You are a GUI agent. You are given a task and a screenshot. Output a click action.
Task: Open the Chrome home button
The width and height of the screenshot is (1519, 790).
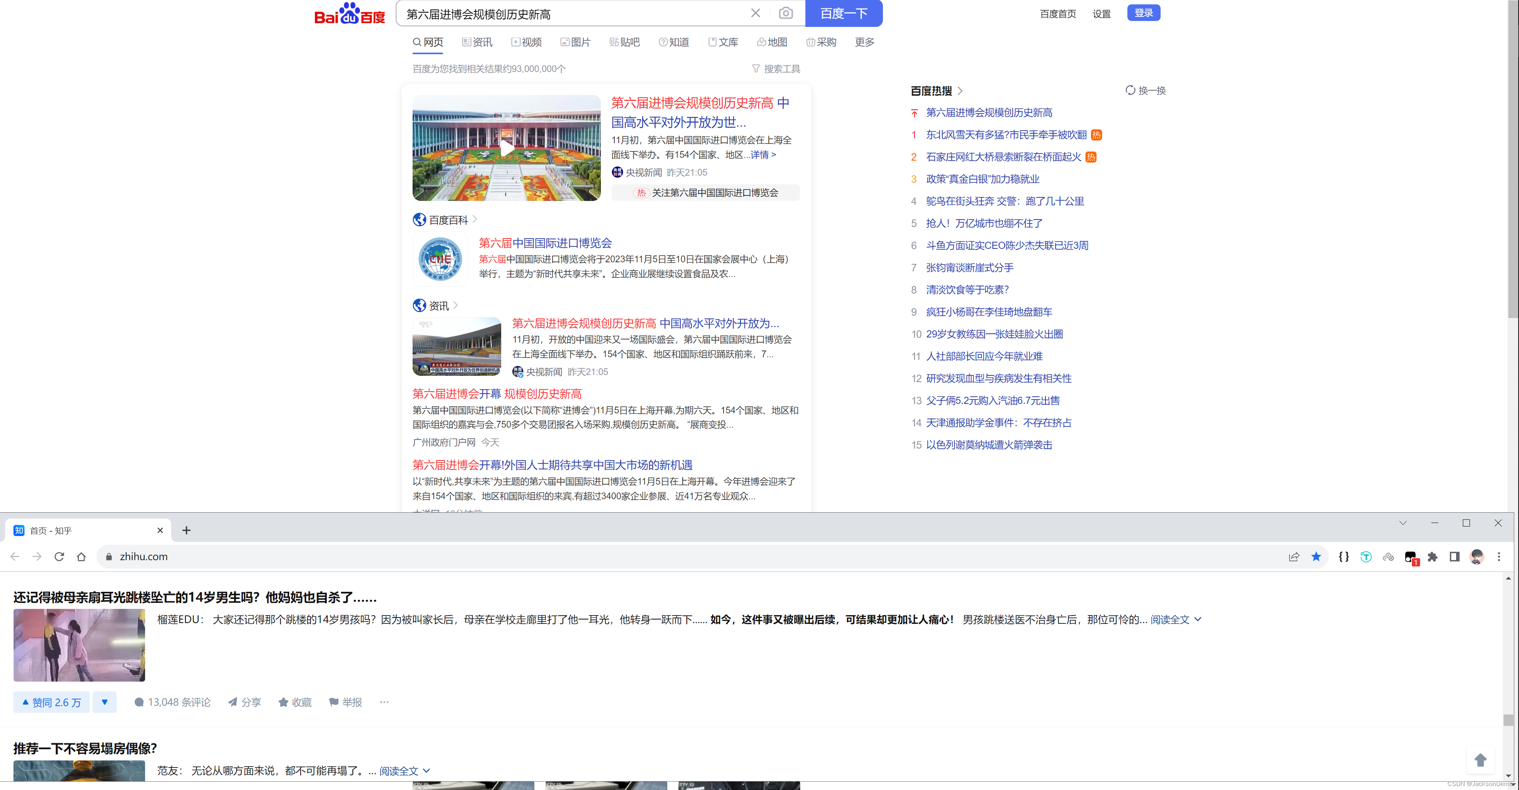point(81,557)
